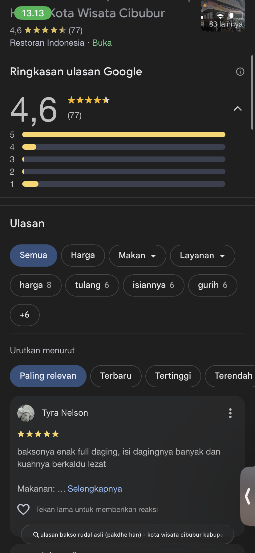Screen dimensions: 255x553
Task: Collapse the rating breakdown chevron
Action: coord(238,109)
